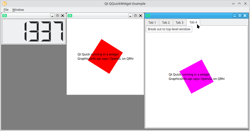
Task: Minimize the LCD number subwindow
Action: [x=52, y=16]
